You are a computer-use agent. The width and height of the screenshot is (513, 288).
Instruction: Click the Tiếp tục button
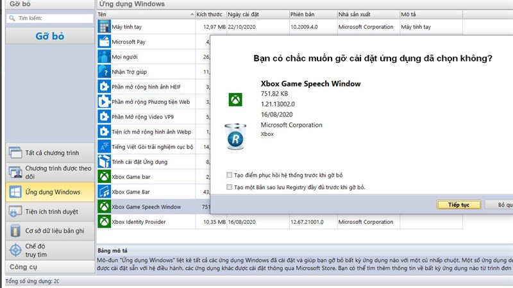tap(458, 205)
